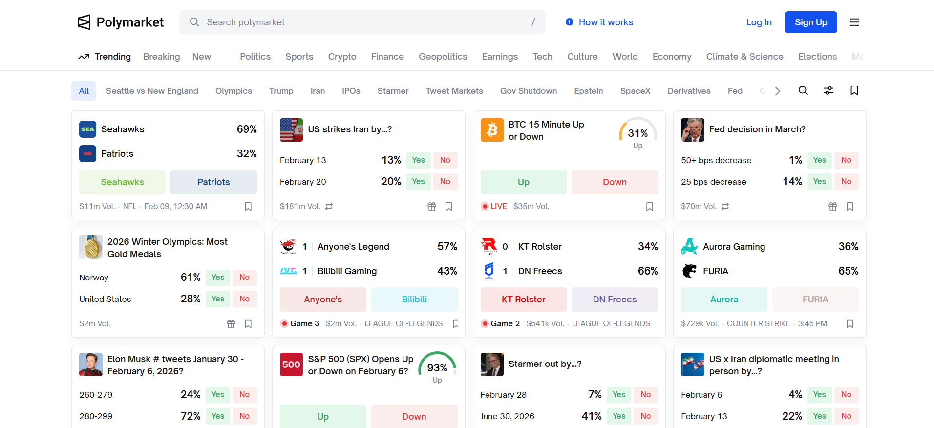Bet on Patriots button
This screenshot has width=934, height=428.
point(213,182)
